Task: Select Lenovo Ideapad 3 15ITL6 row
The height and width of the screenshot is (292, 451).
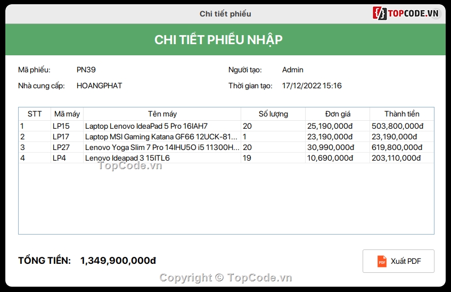Action: [x=226, y=158]
